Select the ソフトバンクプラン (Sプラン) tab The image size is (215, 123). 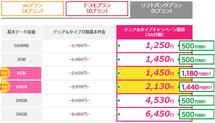click(x=161, y=9)
